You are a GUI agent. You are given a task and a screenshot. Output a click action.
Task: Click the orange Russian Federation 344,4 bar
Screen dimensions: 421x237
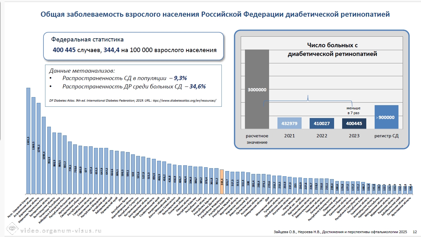point(221,182)
